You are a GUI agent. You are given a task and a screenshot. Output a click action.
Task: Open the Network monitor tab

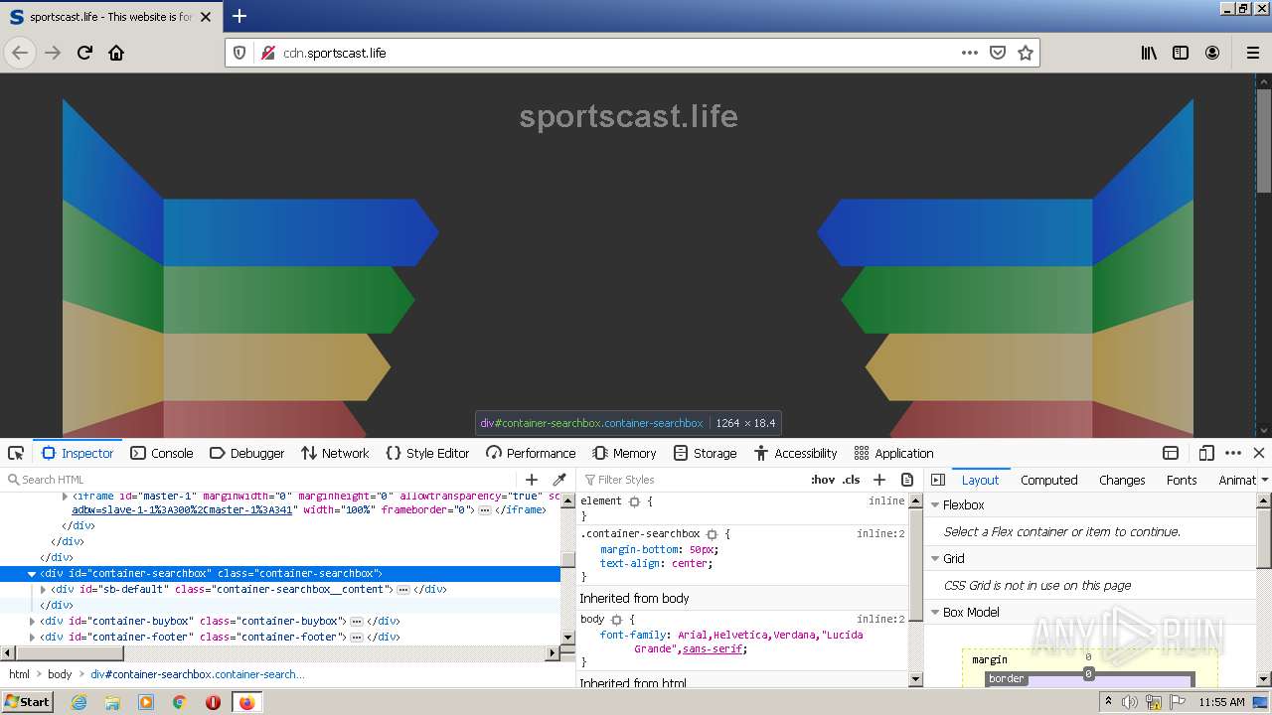pyautogui.click(x=335, y=453)
